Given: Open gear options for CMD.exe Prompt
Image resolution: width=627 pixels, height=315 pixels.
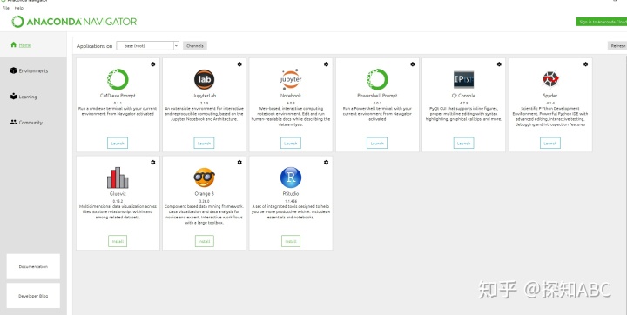Looking at the screenshot, I should tap(152, 64).
